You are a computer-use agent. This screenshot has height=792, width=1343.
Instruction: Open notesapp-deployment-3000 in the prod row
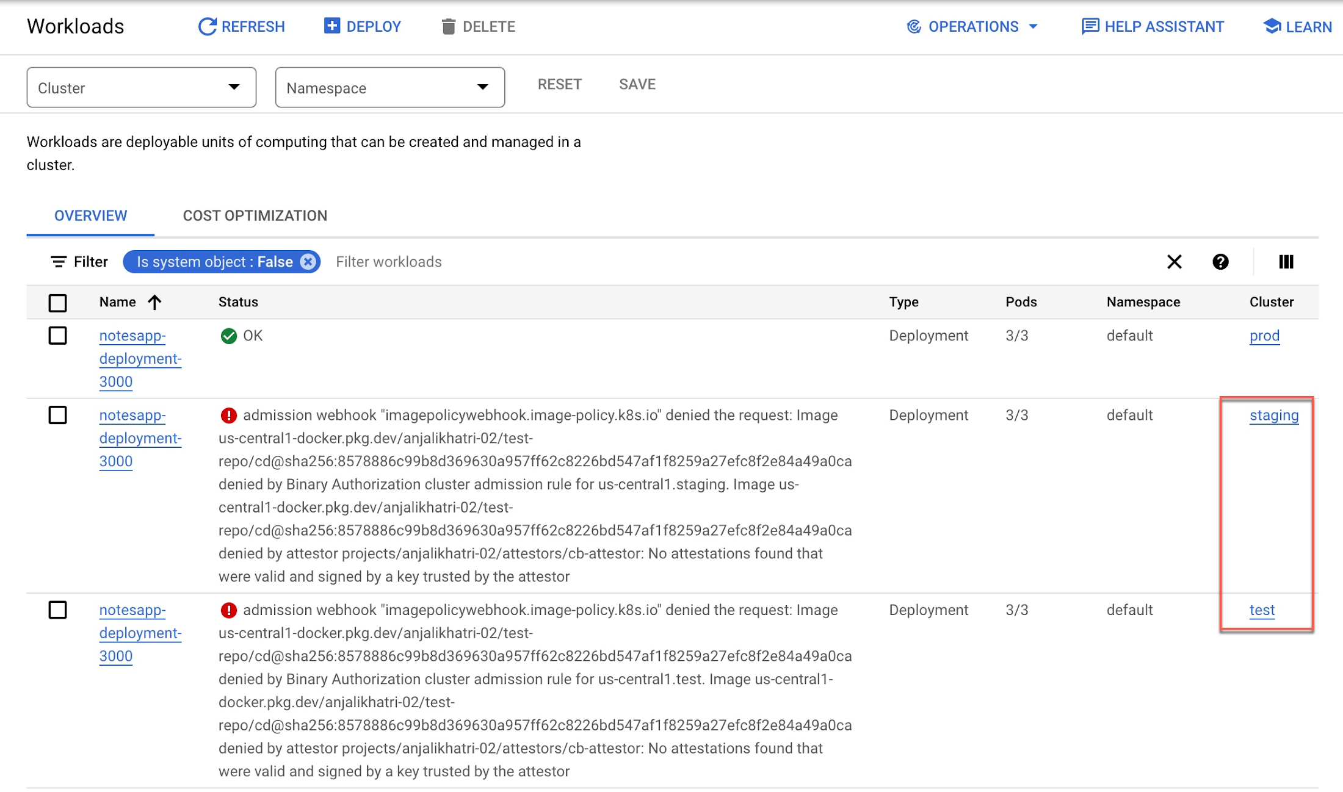tap(140, 359)
